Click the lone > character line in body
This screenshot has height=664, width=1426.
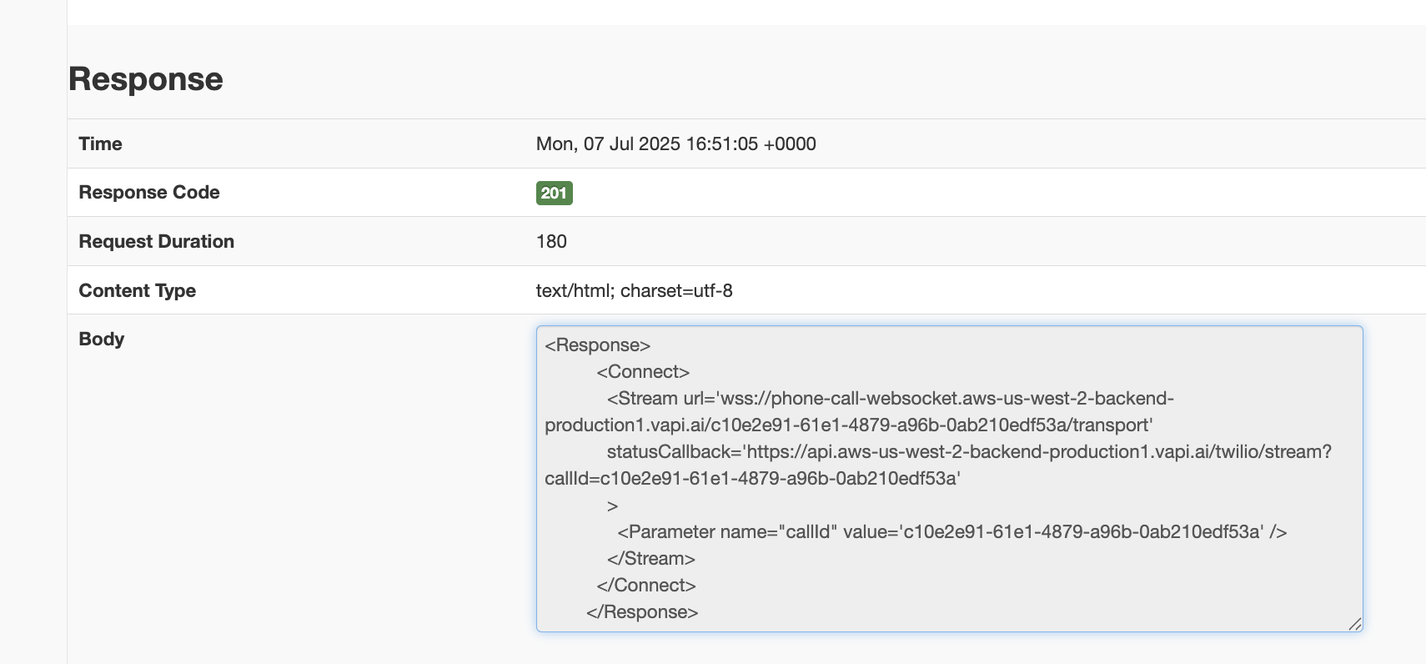[613, 506]
